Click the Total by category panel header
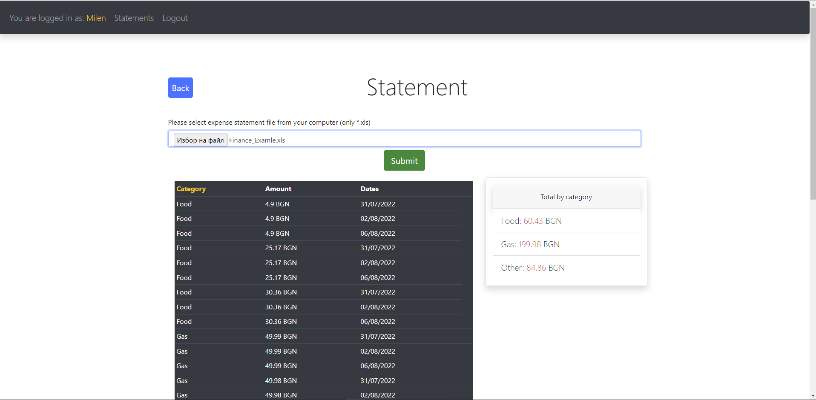This screenshot has width=816, height=400. coord(566,197)
